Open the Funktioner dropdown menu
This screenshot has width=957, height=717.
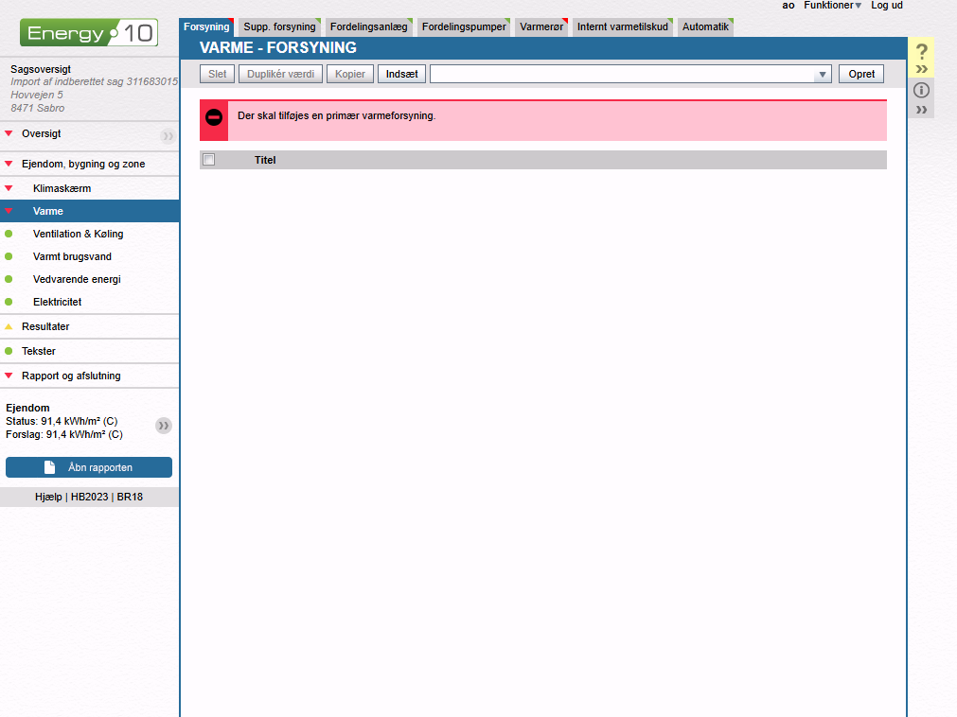coord(832,6)
